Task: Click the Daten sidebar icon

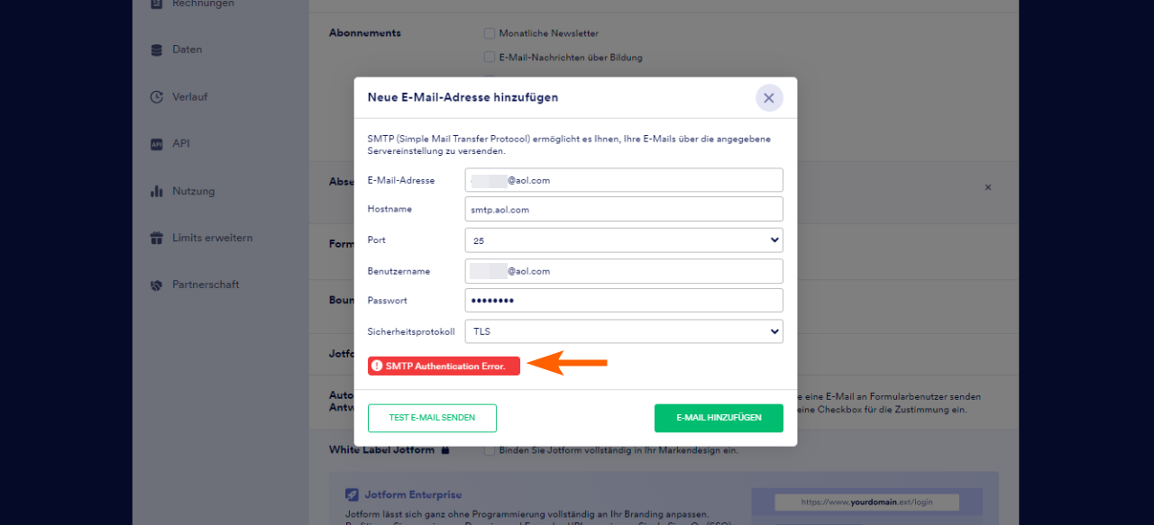Action: [157, 50]
